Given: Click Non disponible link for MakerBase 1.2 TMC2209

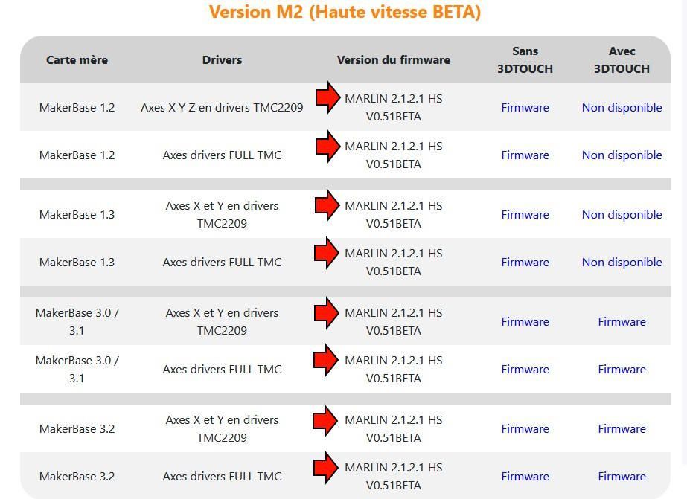Looking at the screenshot, I should [622, 107].
